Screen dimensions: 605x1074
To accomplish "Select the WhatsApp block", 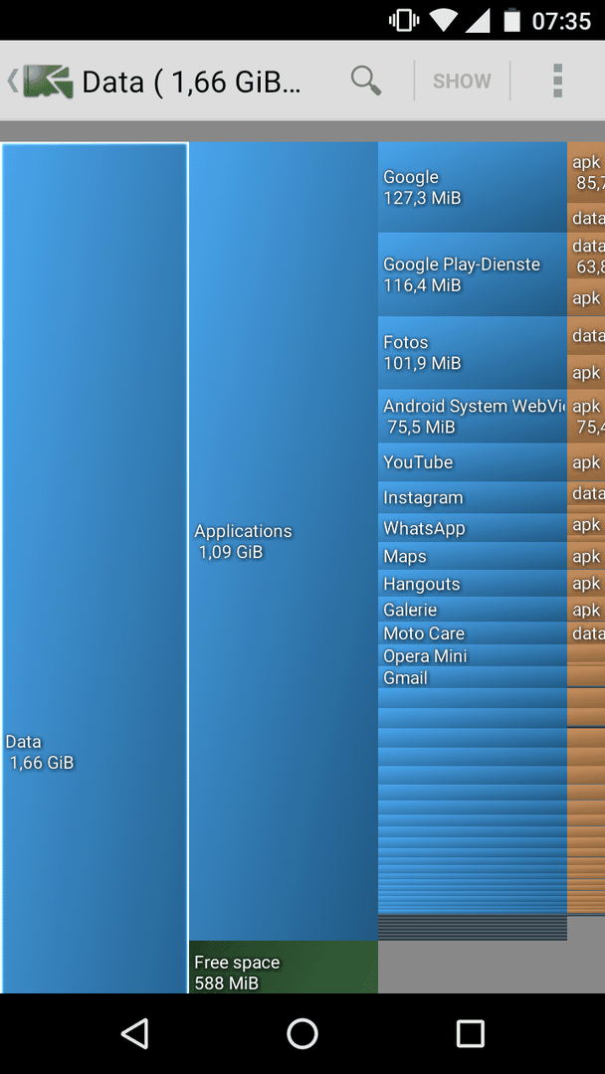I will (472, 528).
